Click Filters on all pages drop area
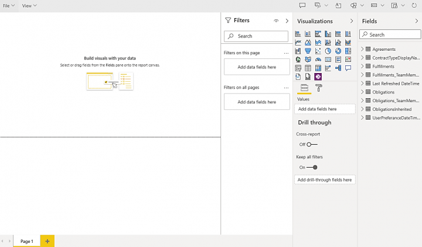Viewport: 422px width, 247px height. click(x=257, y=102)
